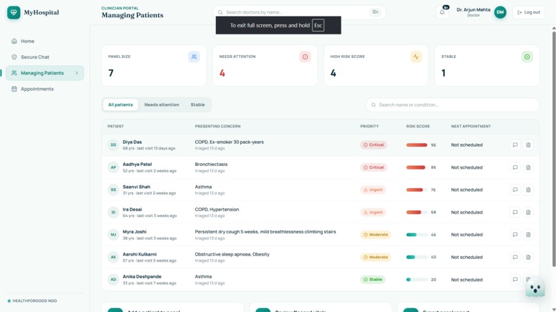Viewport: 556px width, 312px height.
Task: Click Not scheduled for Aarohi Kulkarni
Action: (x=466, y=257)
